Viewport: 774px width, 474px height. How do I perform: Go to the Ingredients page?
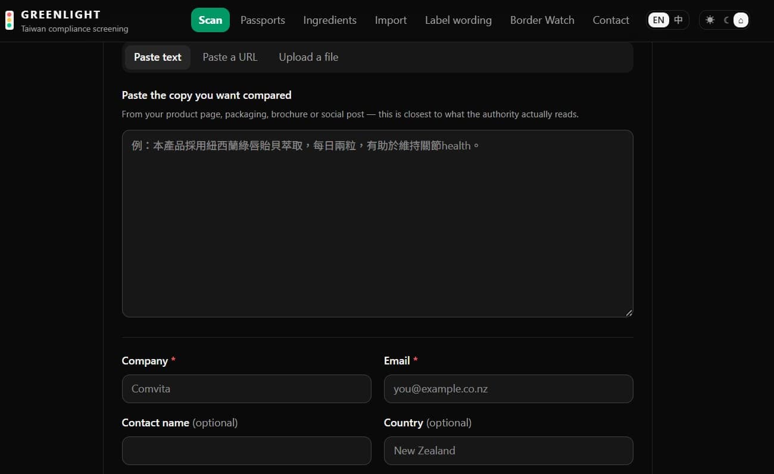coord(330,20)
